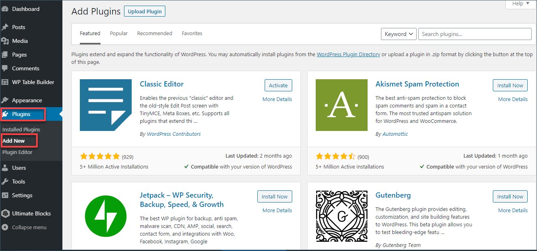Click the Collapse menu arrow icon
Viewport: 537px width, 251px height.
[x=5, y=227]
